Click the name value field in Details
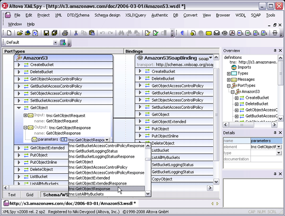 266,141
